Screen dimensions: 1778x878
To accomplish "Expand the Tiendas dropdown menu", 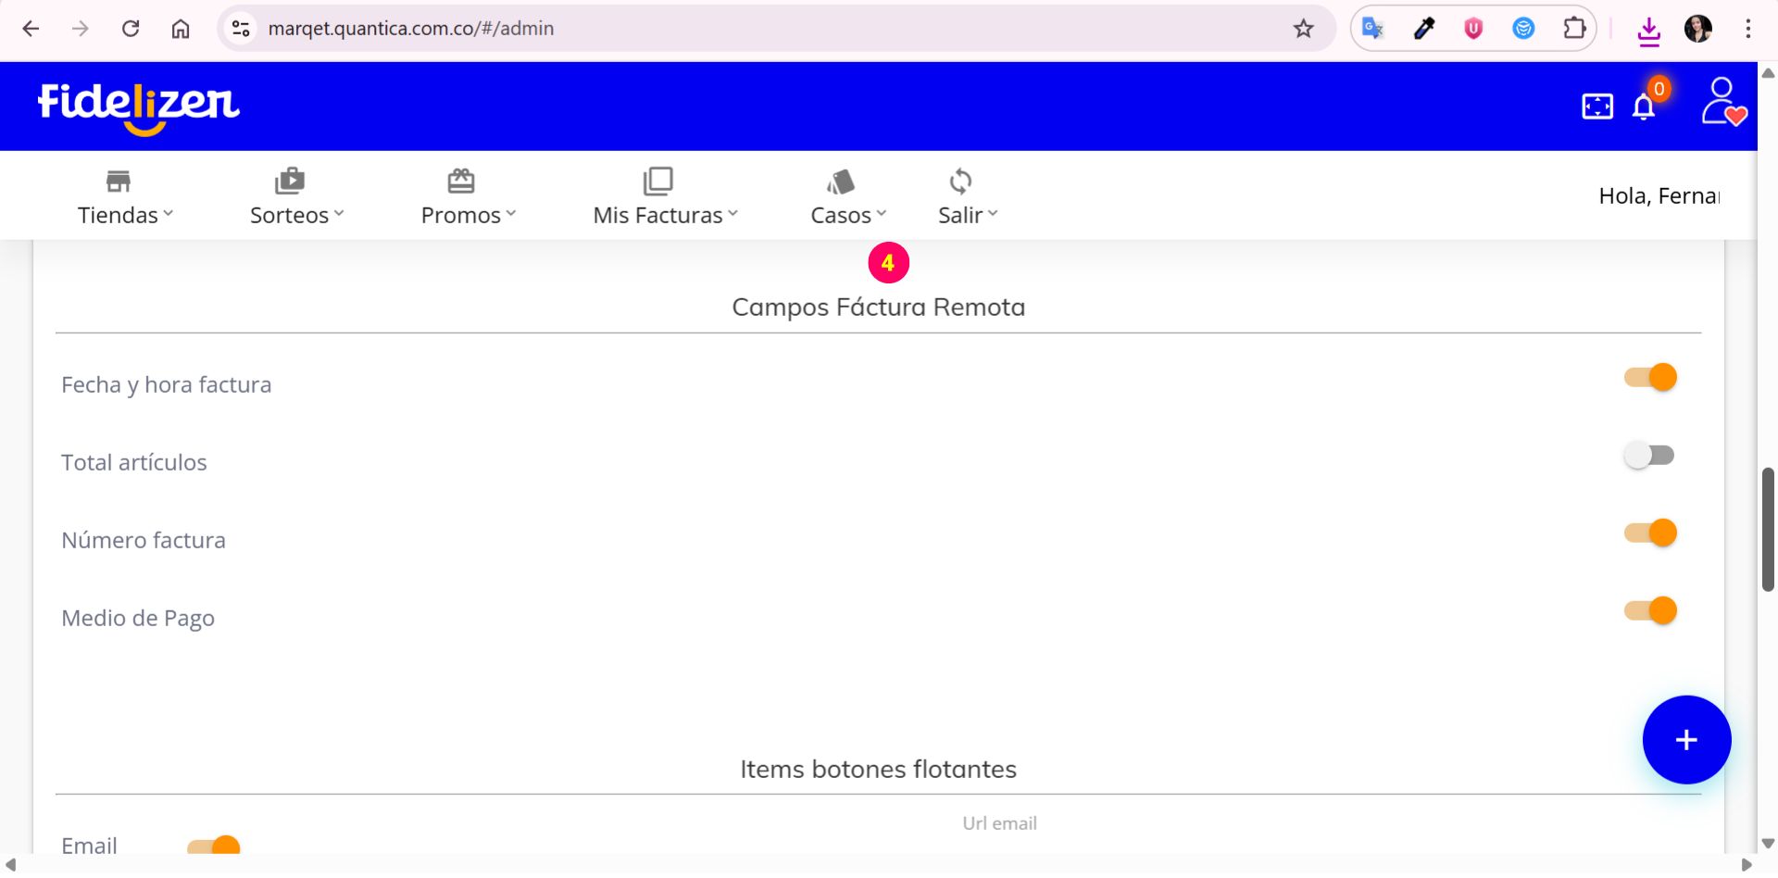I will tap(125, 196).
